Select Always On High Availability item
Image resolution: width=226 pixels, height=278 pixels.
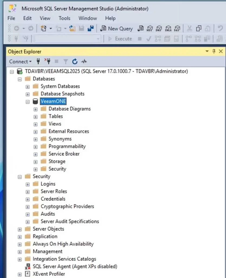63,244
